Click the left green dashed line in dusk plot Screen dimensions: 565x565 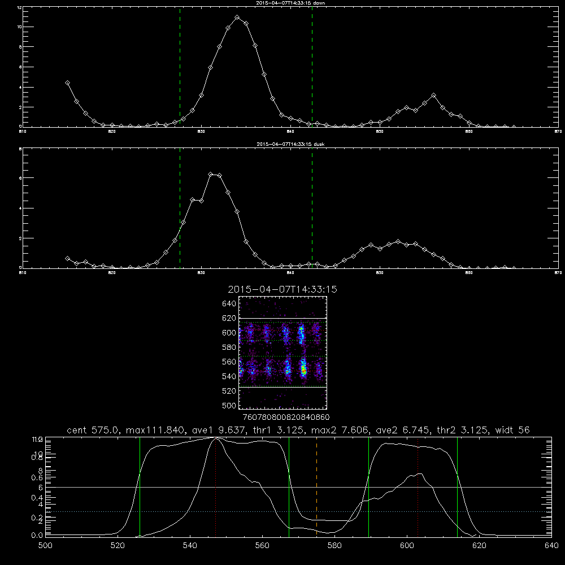tap(180, 208)
